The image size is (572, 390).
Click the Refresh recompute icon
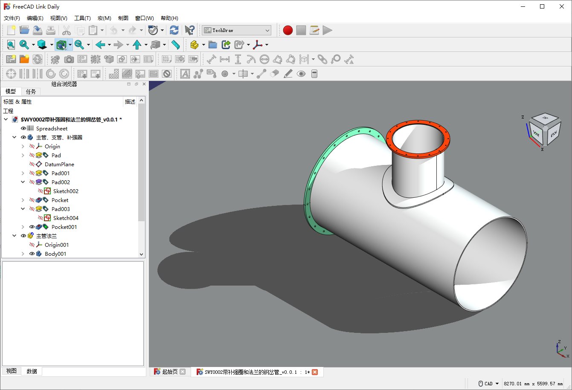tap(174, 30)
